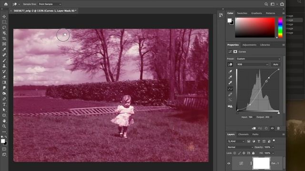This screenshot has height=171, width=305.
Task: Switch to the Swatches tab
Action: 242,13
